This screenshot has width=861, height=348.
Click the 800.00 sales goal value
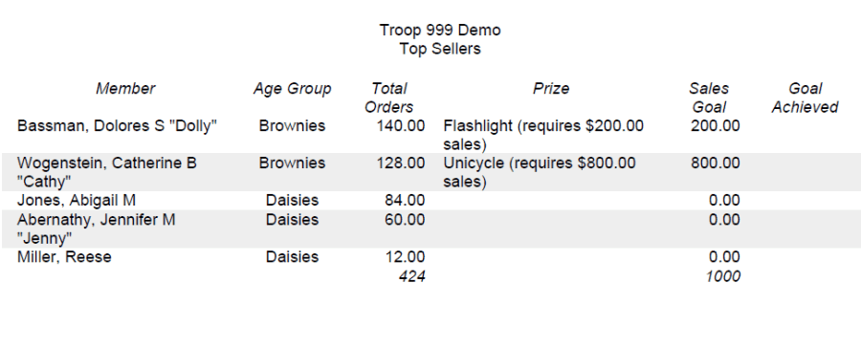pyautogui.click(x=715, y=163)
